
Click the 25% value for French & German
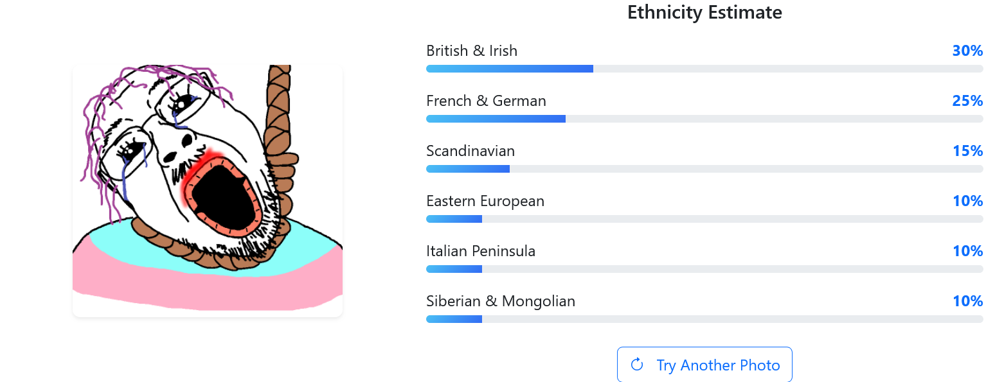pos(967,101)
